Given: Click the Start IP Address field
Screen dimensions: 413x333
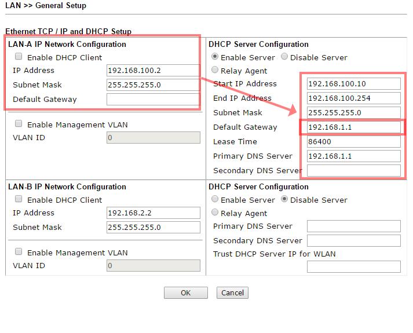Looking at the screenshot, I should coord(353,84).
